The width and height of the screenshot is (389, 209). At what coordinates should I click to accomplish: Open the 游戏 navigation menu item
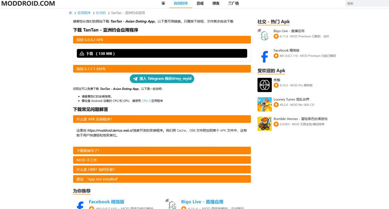coord(200,4)
